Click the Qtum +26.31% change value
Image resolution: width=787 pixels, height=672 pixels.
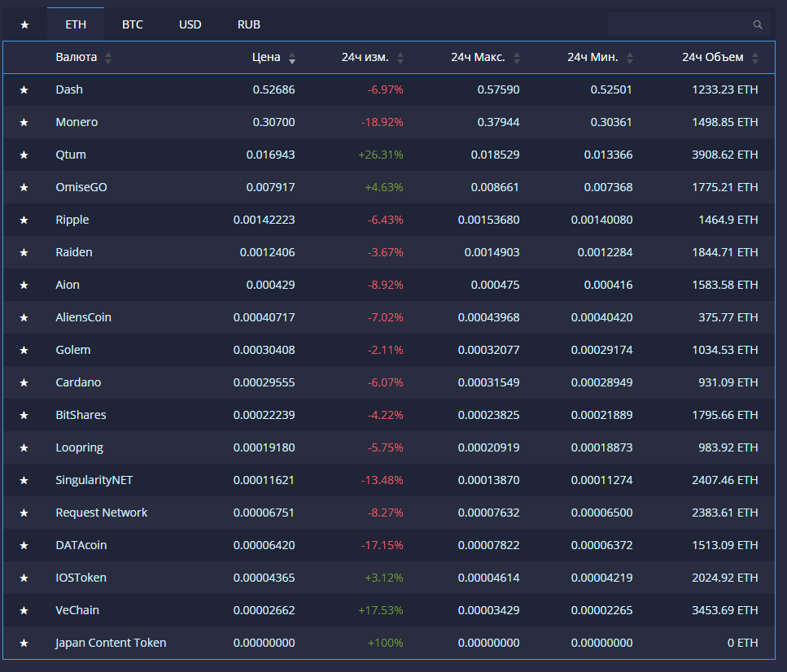tap(380, 155)
